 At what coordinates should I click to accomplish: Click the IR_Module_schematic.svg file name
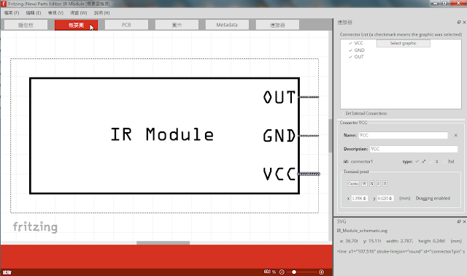[x=362, y=231]
